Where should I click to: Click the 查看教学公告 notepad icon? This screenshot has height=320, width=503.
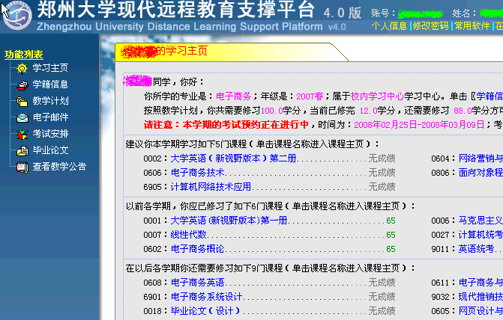(22, 167)
